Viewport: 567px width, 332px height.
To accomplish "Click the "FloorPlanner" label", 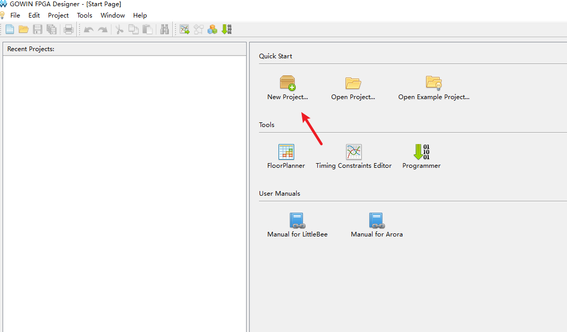I will [x=286, y=165].
